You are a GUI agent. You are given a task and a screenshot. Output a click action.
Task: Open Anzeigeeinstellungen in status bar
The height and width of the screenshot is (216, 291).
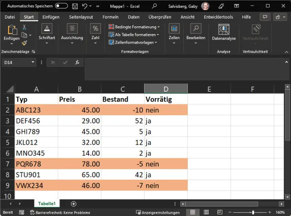[x=157, y=212]
